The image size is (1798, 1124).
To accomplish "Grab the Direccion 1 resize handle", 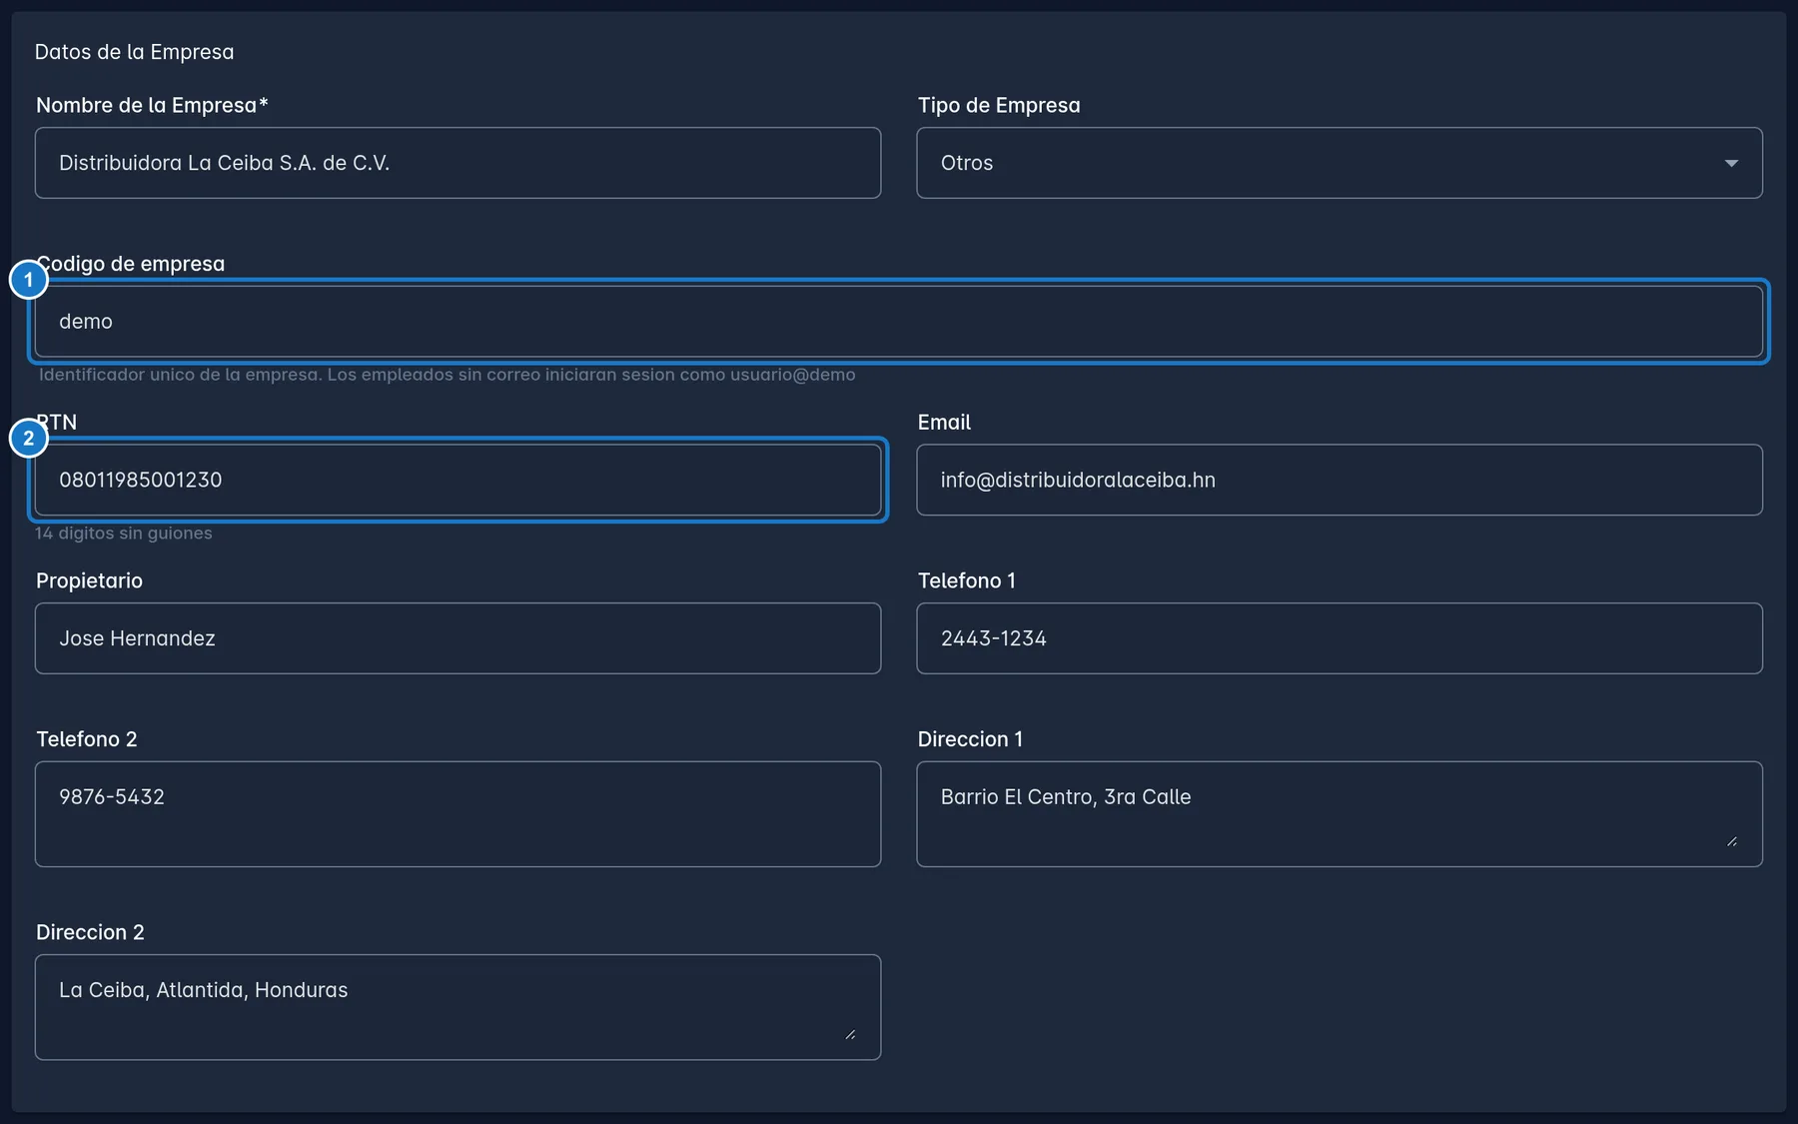I will [1732, 842].
